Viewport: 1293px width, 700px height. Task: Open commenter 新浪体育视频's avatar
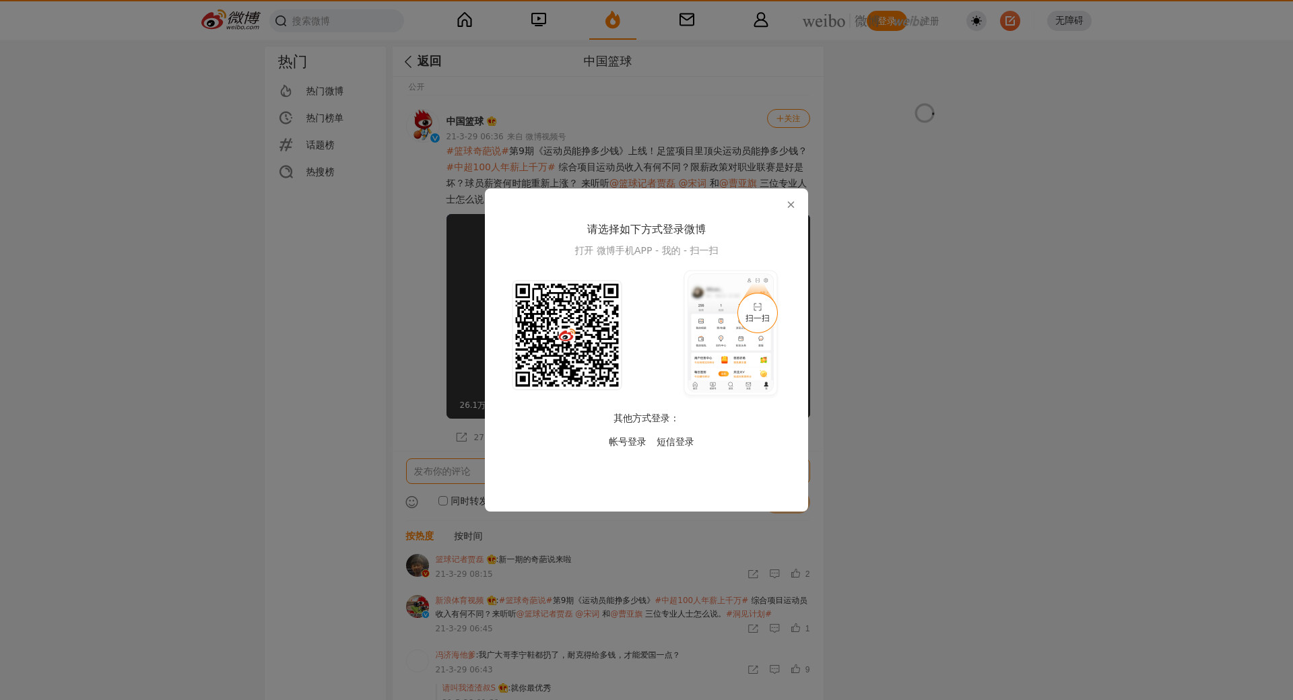coord(418,606)
